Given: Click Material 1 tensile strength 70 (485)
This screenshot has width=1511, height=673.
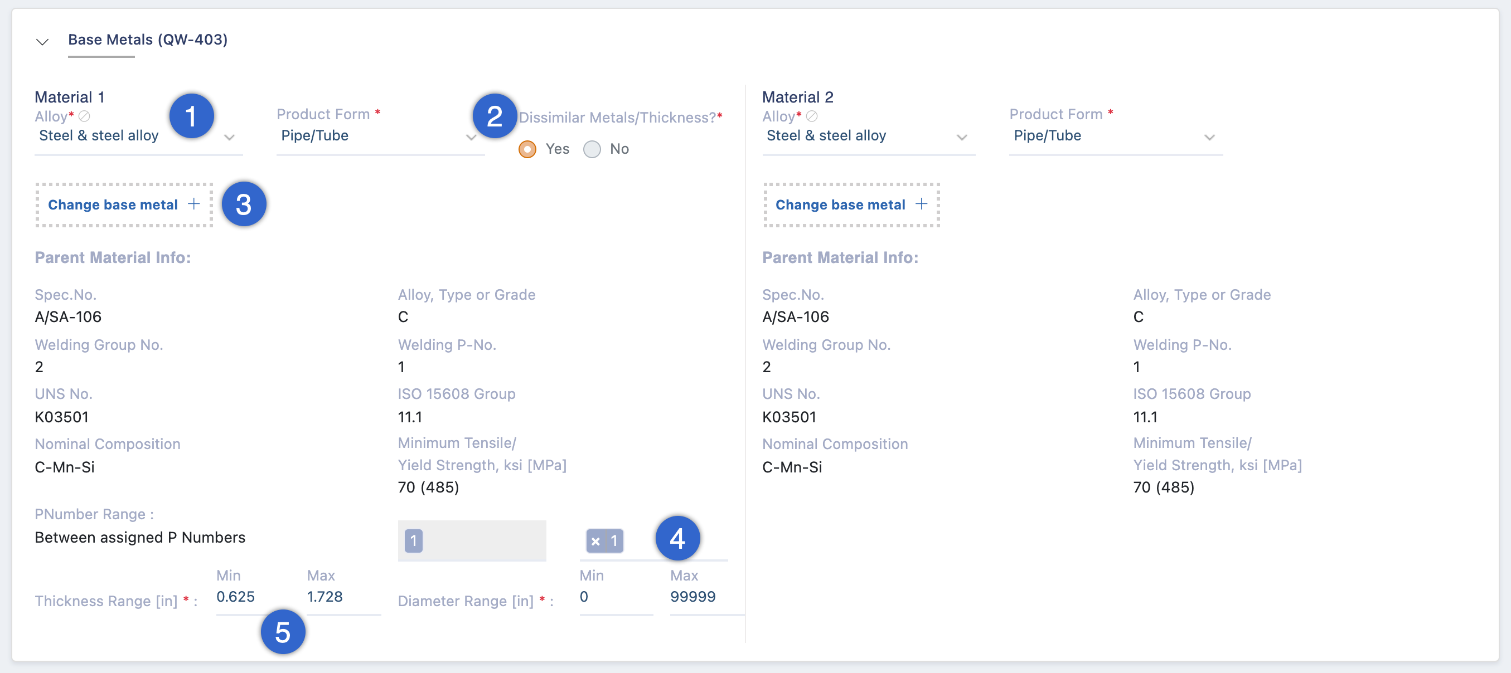Looking at the screenshot, I should pos(428,487).
